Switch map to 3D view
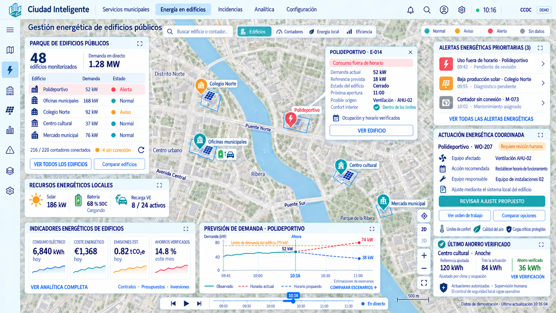The width and height of the screenshot is (556, 313). click(x=424, y=240)
